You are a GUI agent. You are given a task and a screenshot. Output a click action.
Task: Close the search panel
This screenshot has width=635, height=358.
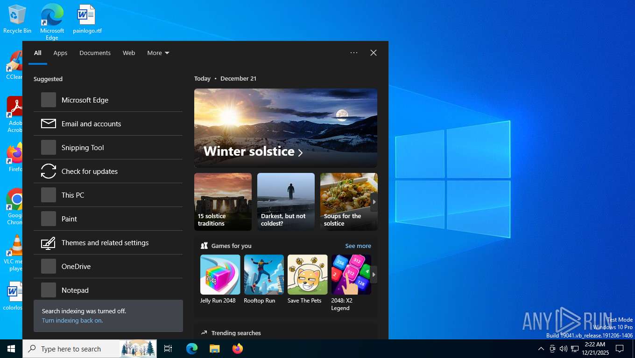point(374,53)
